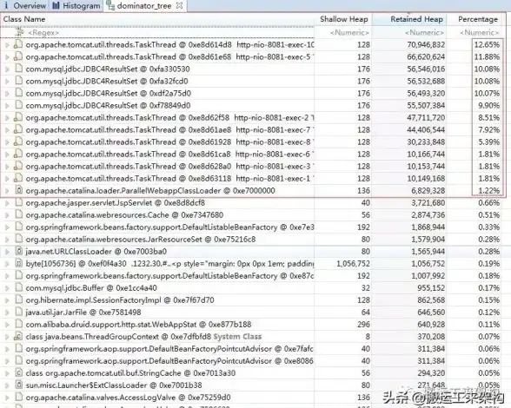This screenshot has height=408, width=511.
Task: Click class loader icon of java.net.URLClassLoader row
Action: [19, 252]
